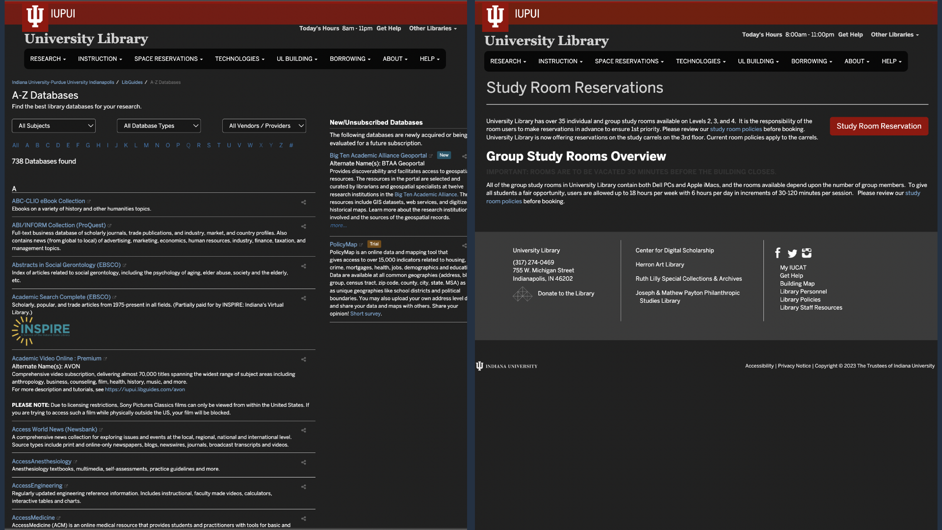
Task: Click the Instagram icon in footer
Action: [x=807, y=253]
